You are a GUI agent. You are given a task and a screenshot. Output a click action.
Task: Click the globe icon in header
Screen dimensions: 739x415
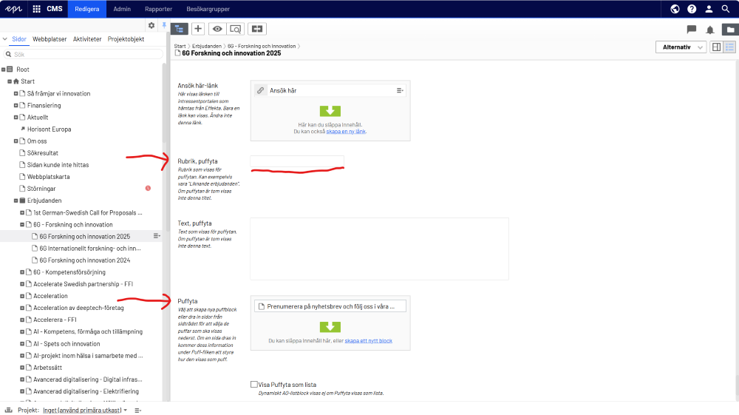click(x=675, y=9)
